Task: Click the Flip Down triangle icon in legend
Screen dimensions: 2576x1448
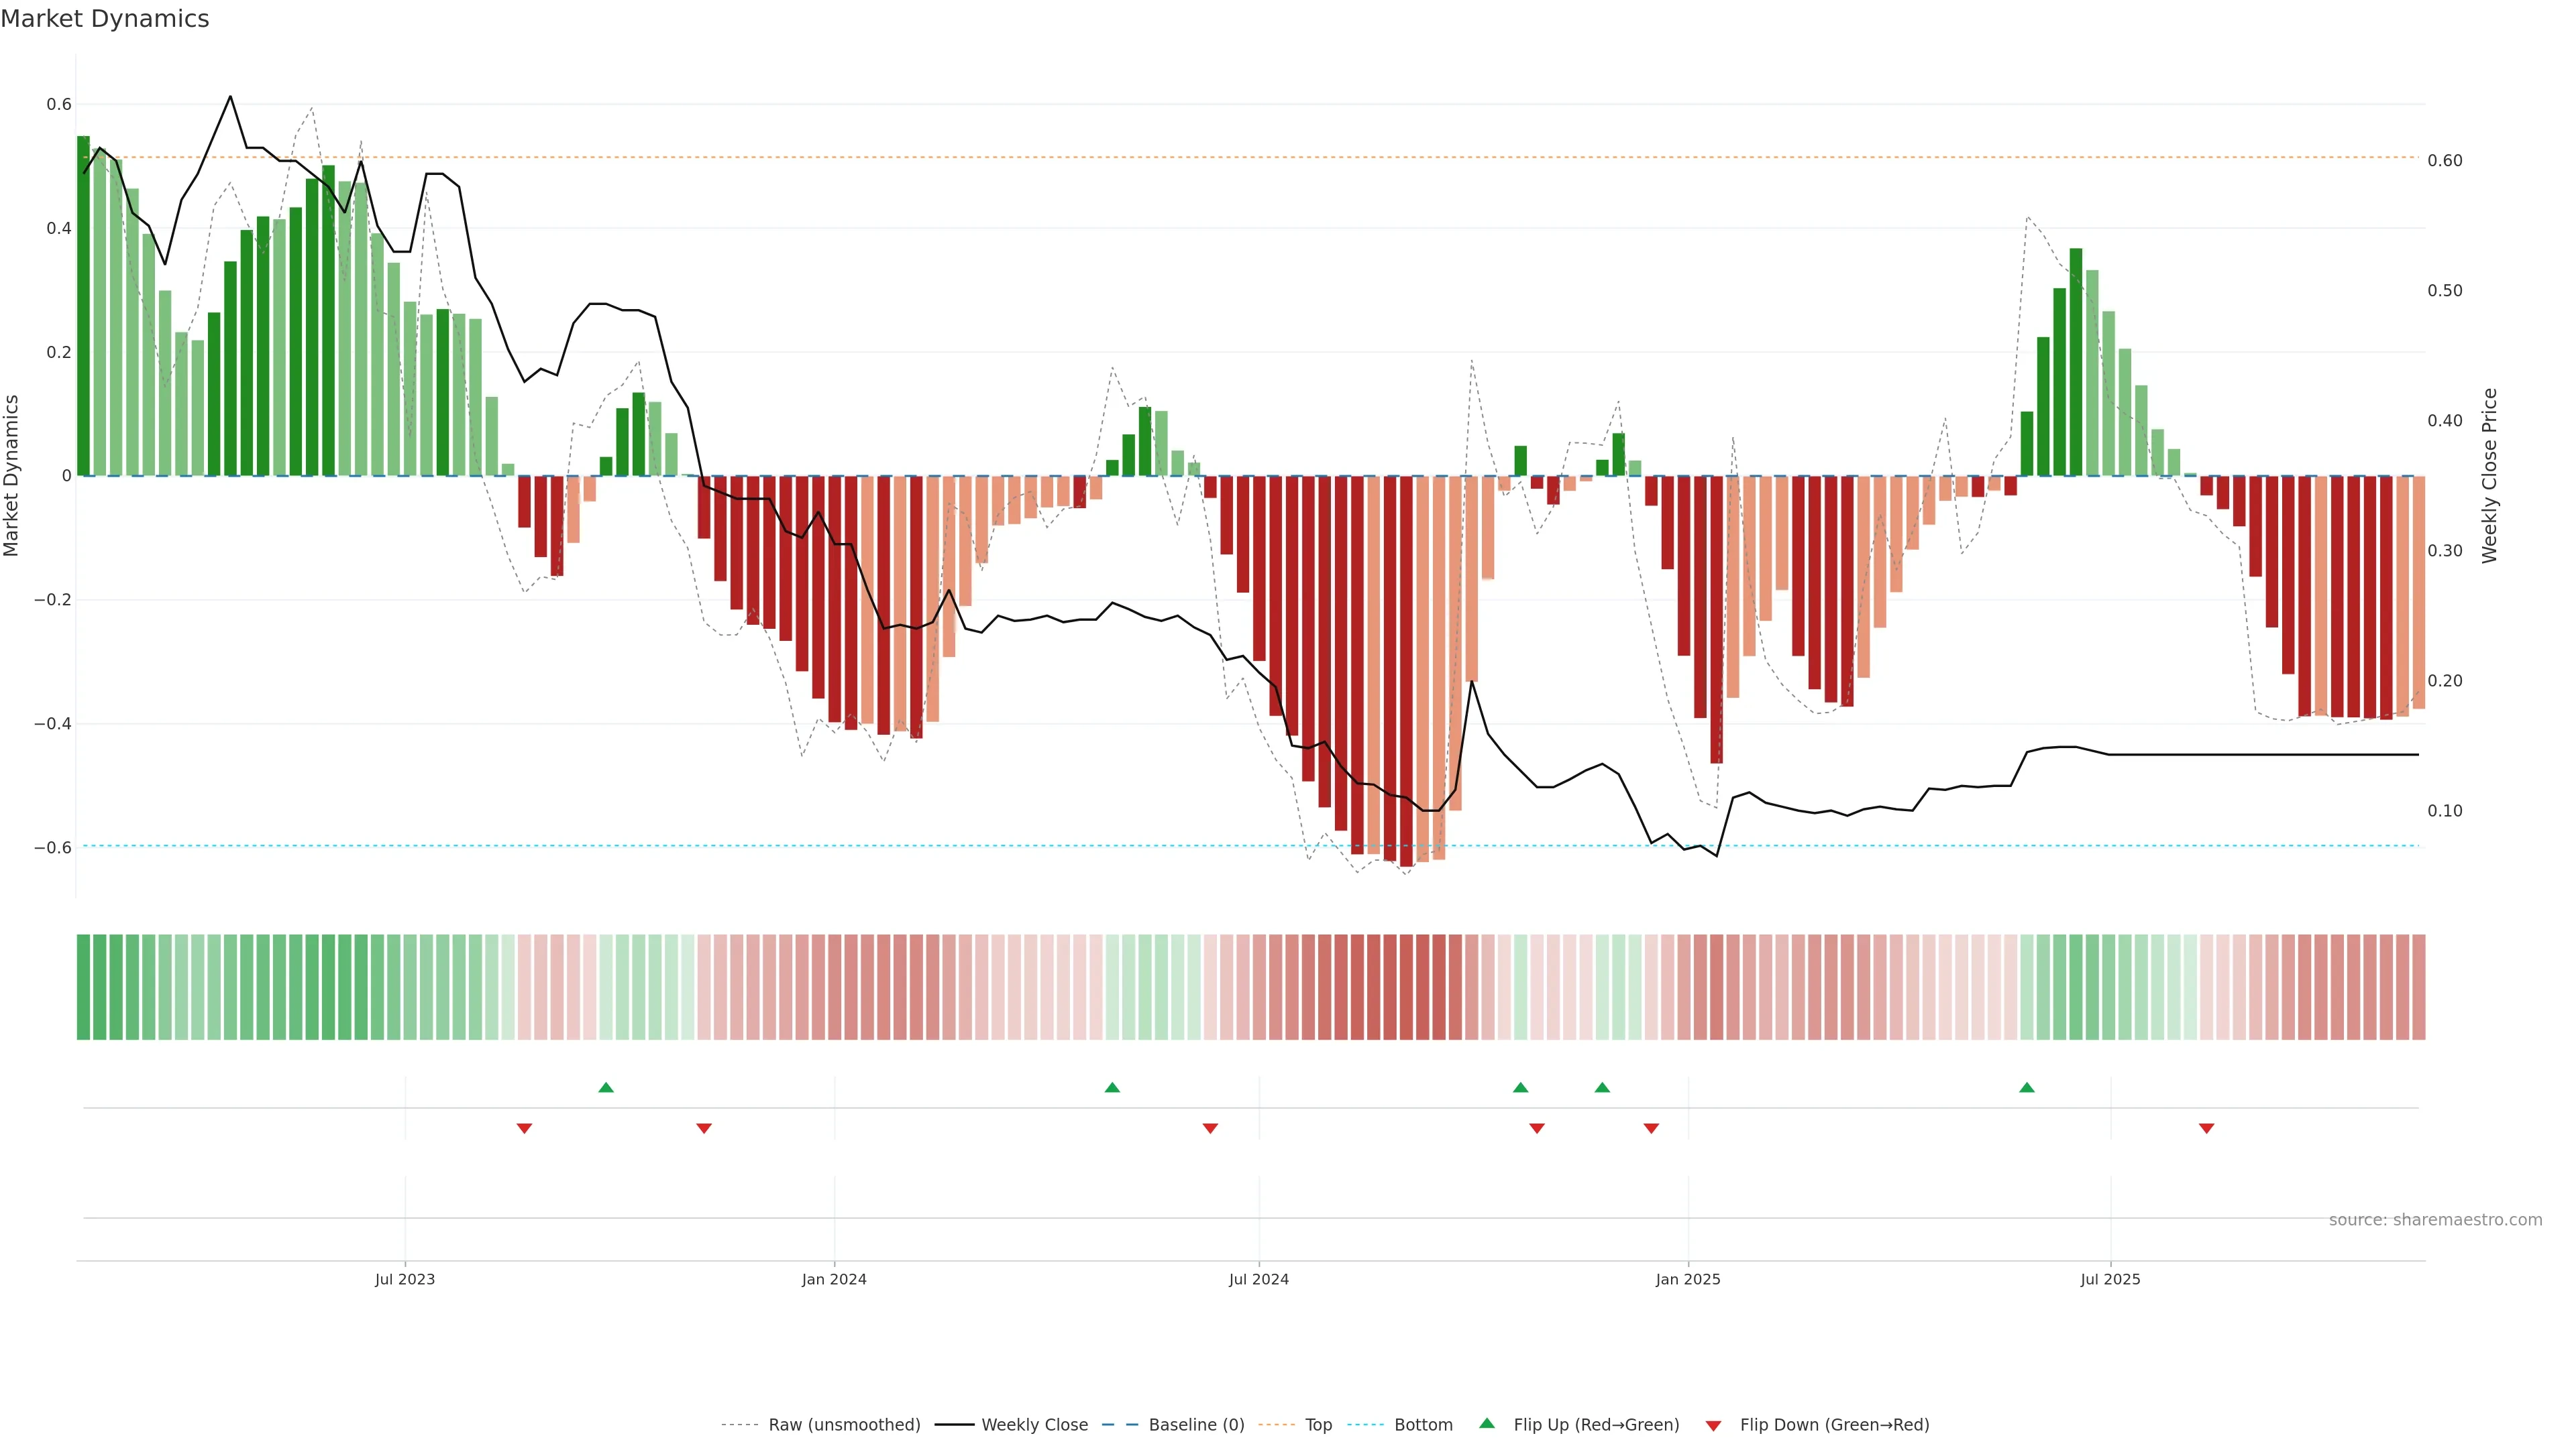Action: pyautogui.click(x=1713, y=1425)
